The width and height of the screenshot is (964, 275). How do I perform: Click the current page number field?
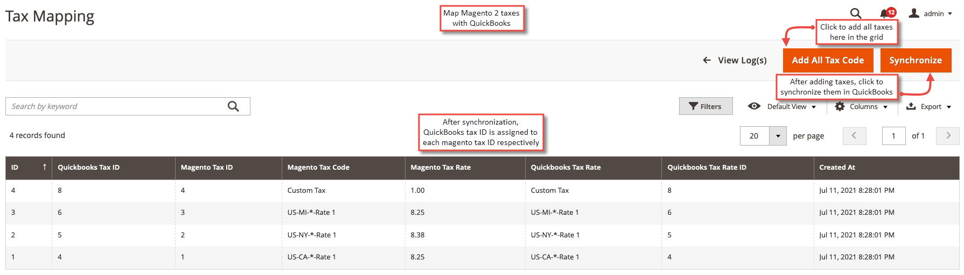coord(893,136)
